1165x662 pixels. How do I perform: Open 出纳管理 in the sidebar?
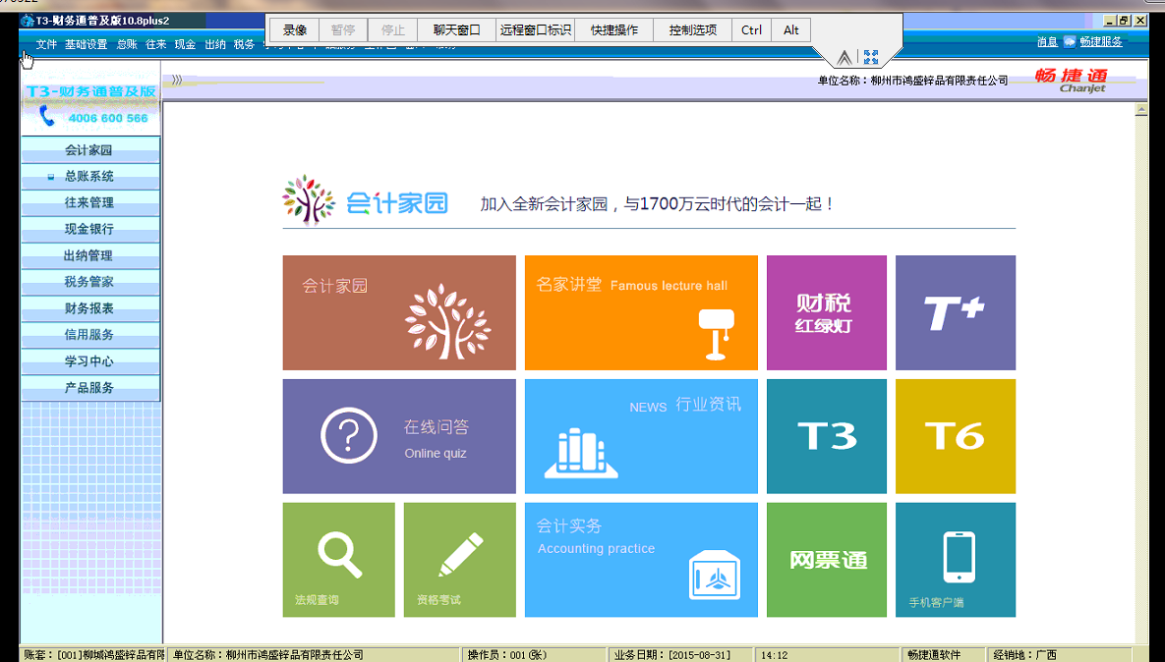(89, 256)
